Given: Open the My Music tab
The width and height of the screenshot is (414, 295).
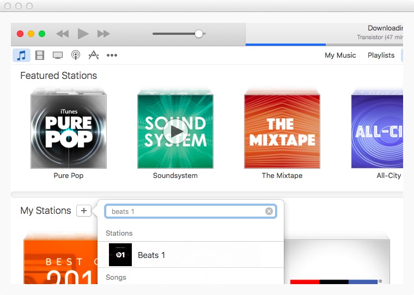Looking at the screenshot, I should pyautogui.click(x=340, y=55).
